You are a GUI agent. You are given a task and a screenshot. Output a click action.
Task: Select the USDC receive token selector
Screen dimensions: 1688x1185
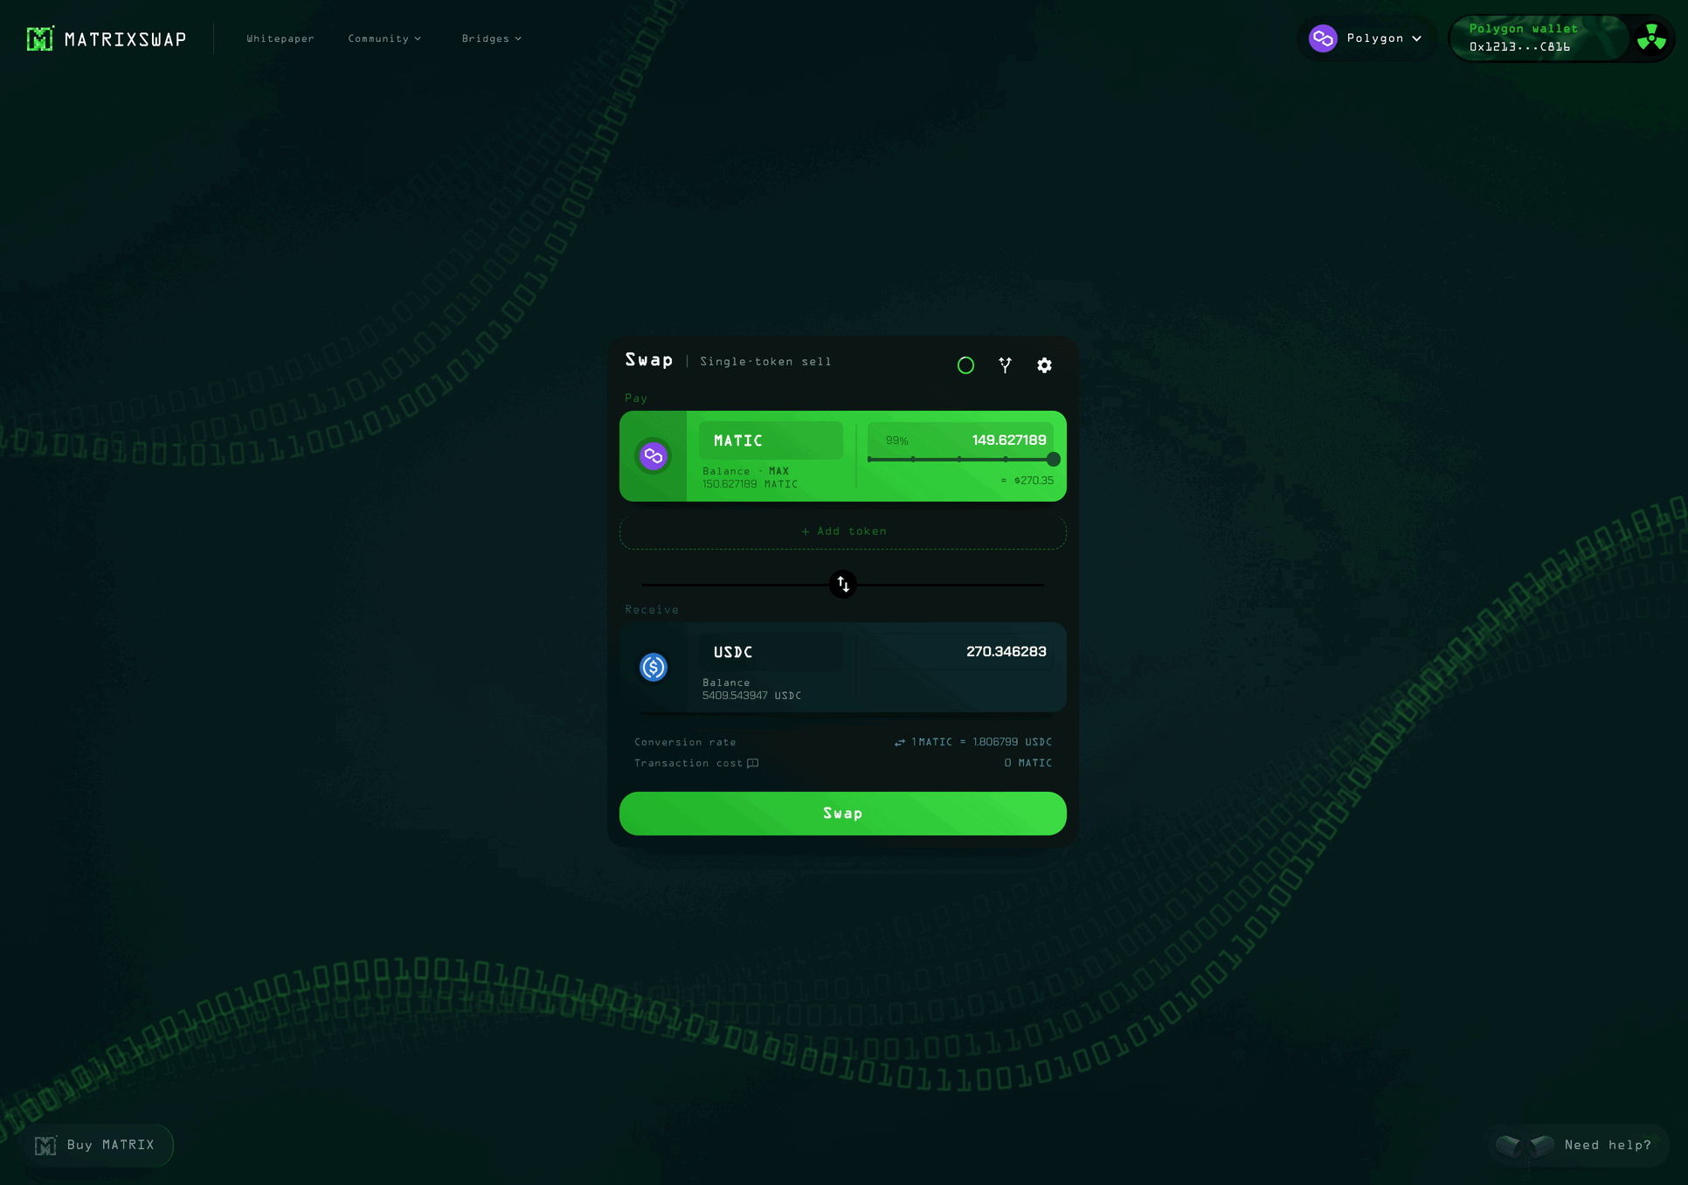[771, 652]
